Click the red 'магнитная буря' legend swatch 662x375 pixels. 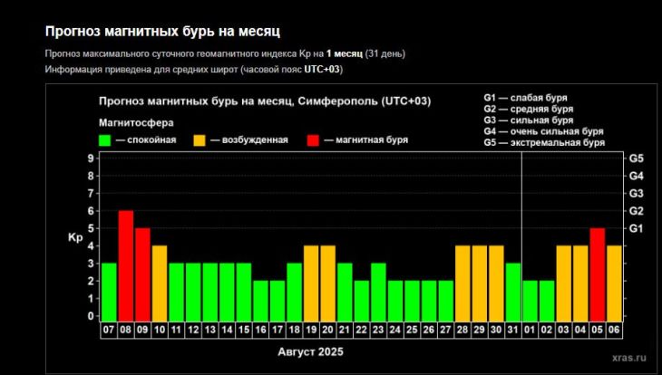tap(313, 140)
